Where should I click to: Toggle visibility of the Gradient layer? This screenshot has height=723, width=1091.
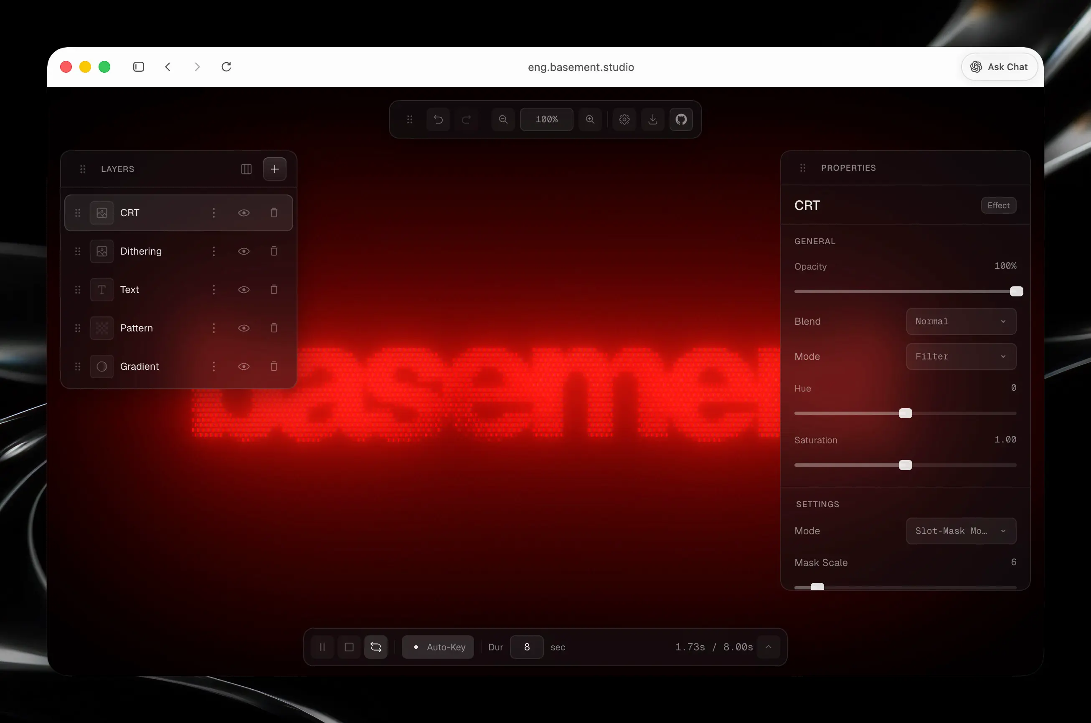(244, 367)
